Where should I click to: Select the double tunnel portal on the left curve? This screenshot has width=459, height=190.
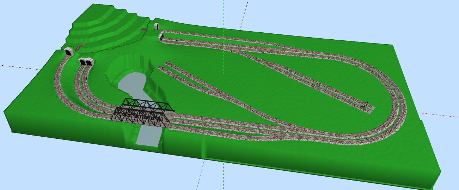click(86, 62)
